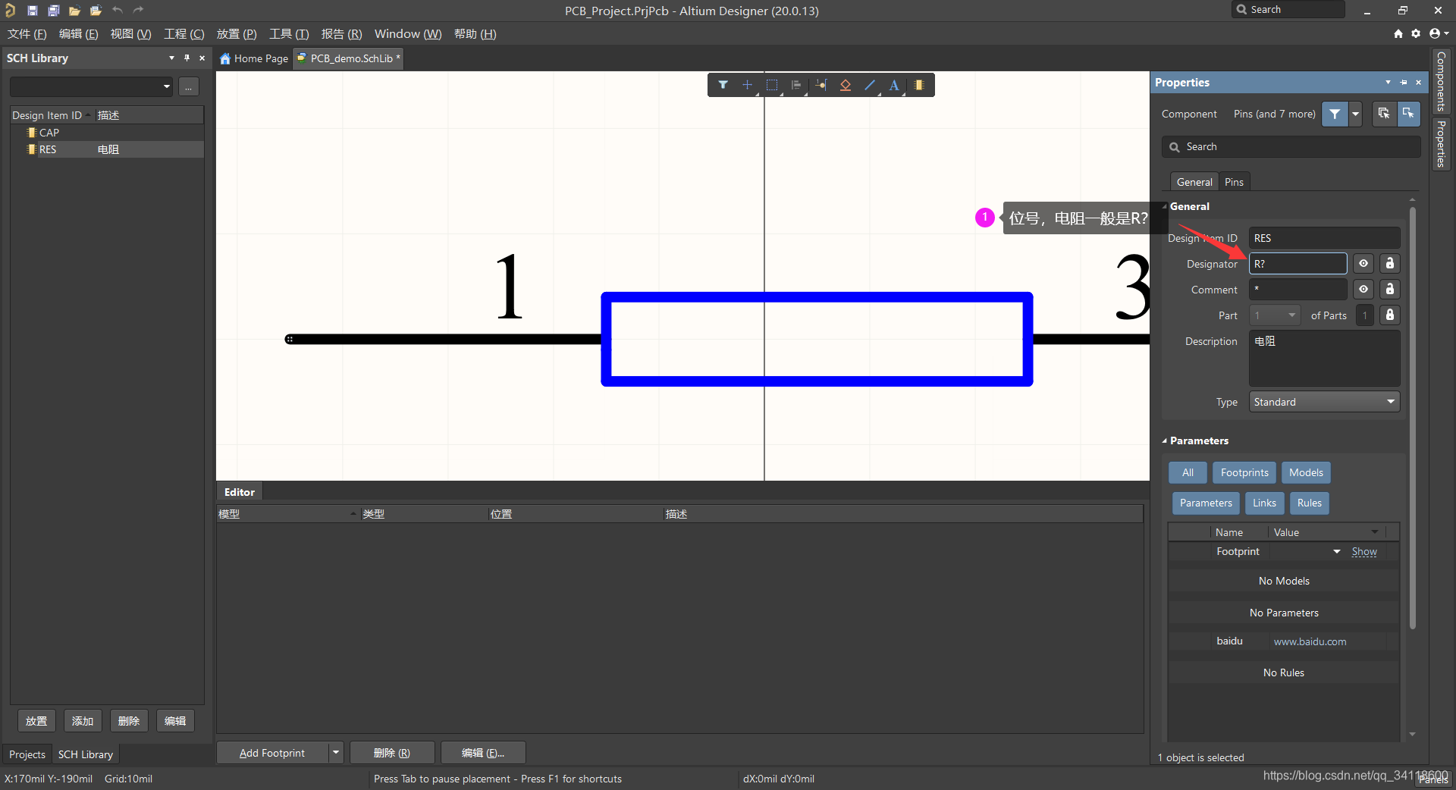Click the move objects cross icon
This screenshot has height=790, width=1456.
[x=747, y=85]
